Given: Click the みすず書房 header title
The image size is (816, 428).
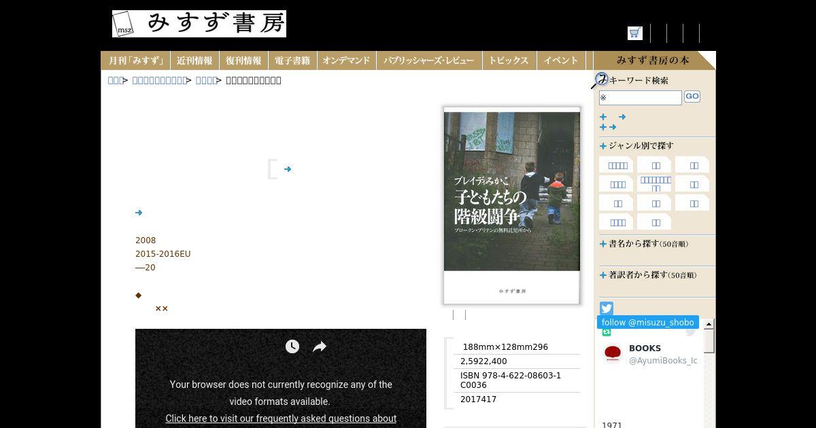Looking at the screenshot, I should tap(216, 24).
